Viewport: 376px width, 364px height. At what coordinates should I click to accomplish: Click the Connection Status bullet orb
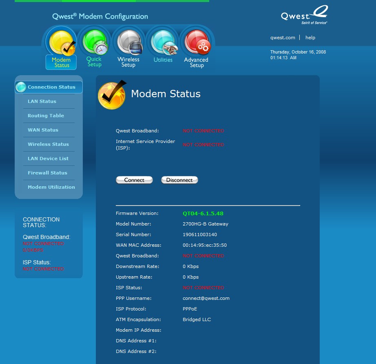(x=21, y=87)
